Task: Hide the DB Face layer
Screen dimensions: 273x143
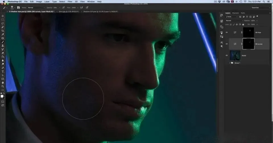Action: (x=227, y=32)
